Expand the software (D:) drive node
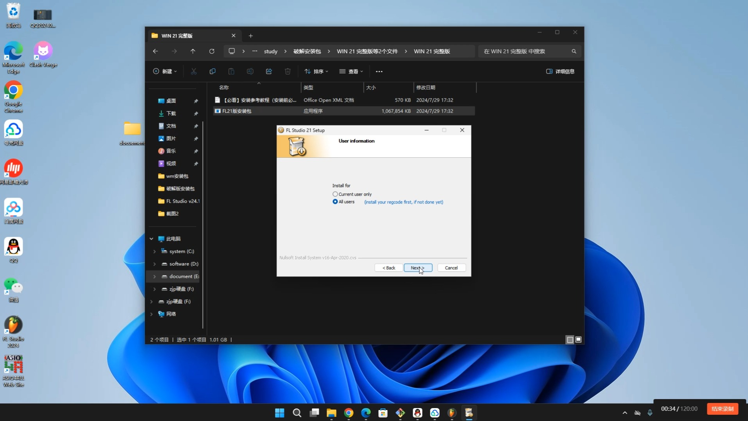The height and width of the screenshot is (421, 748). (155, 264)
